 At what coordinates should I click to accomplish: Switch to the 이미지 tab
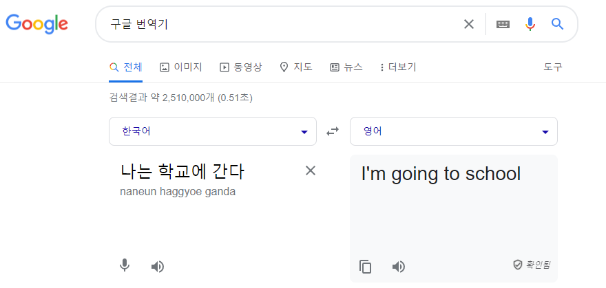181,67
